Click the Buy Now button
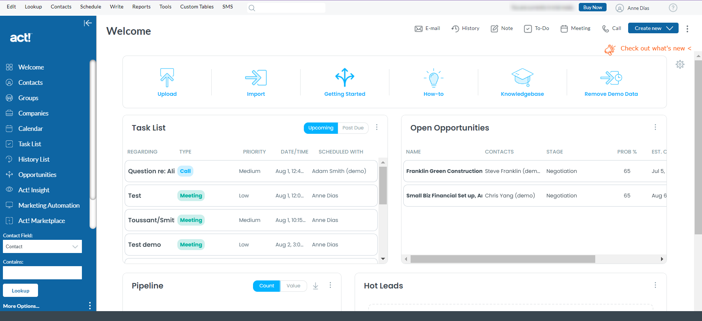The image size is (702, 321). point(592,7)
